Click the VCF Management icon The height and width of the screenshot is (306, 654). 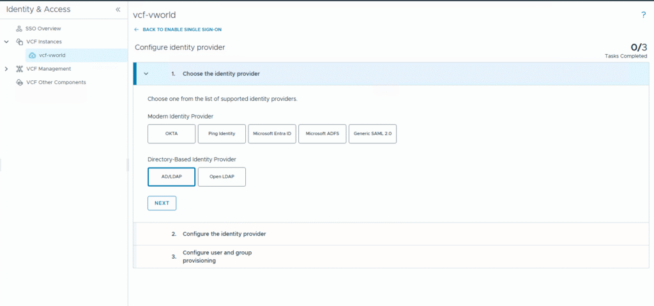click(x=19, y=69)
